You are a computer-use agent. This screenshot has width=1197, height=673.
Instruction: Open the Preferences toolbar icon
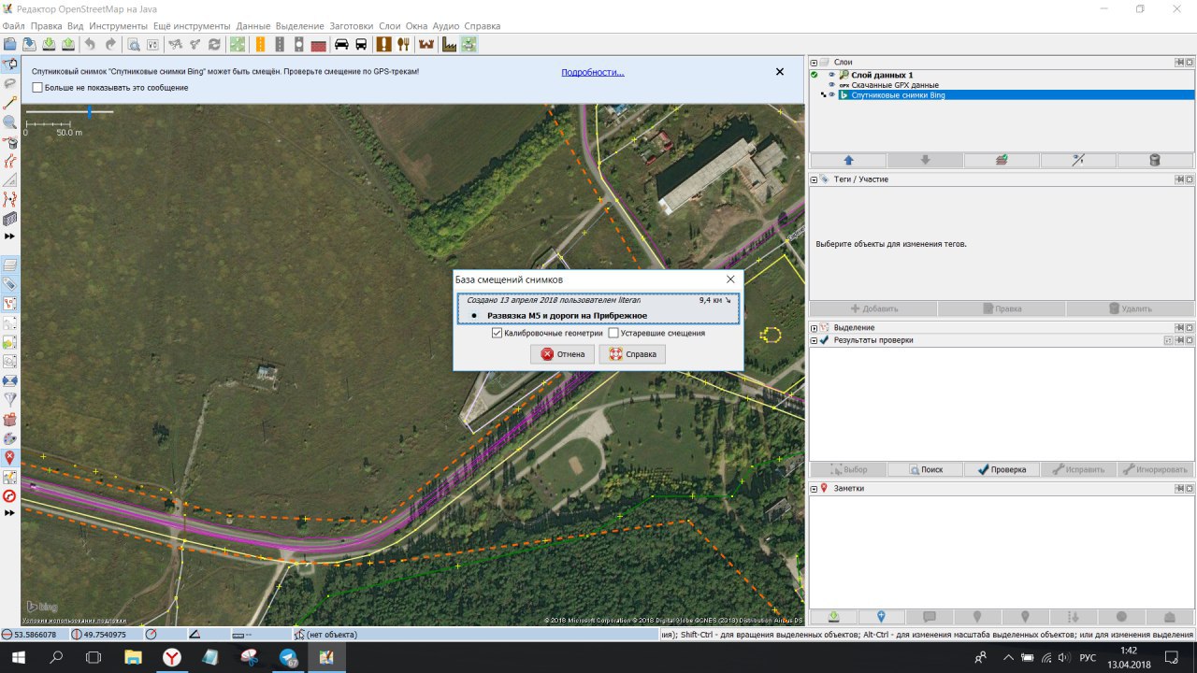click(x=153, y=44)
